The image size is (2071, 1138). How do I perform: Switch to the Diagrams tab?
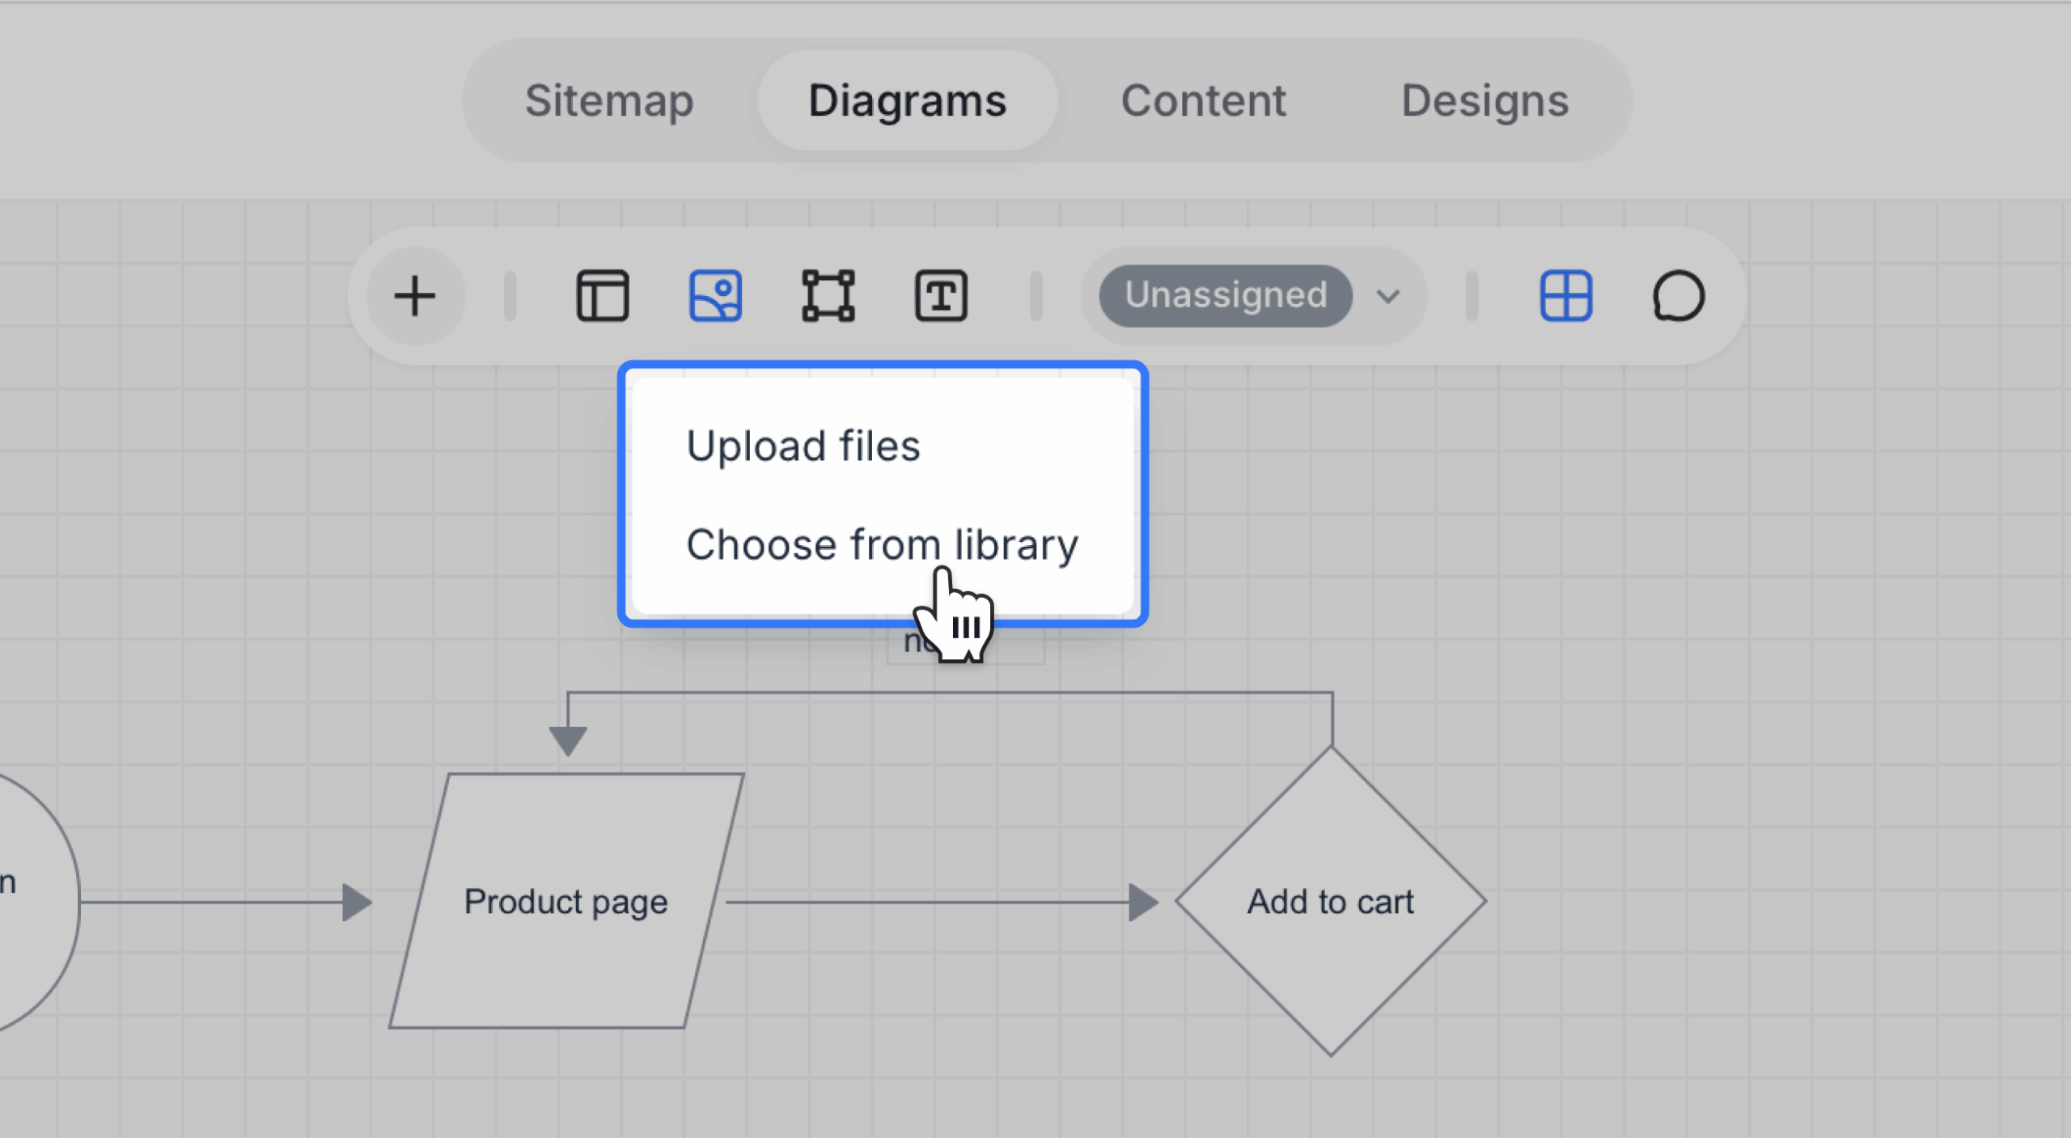pos(907,100)
